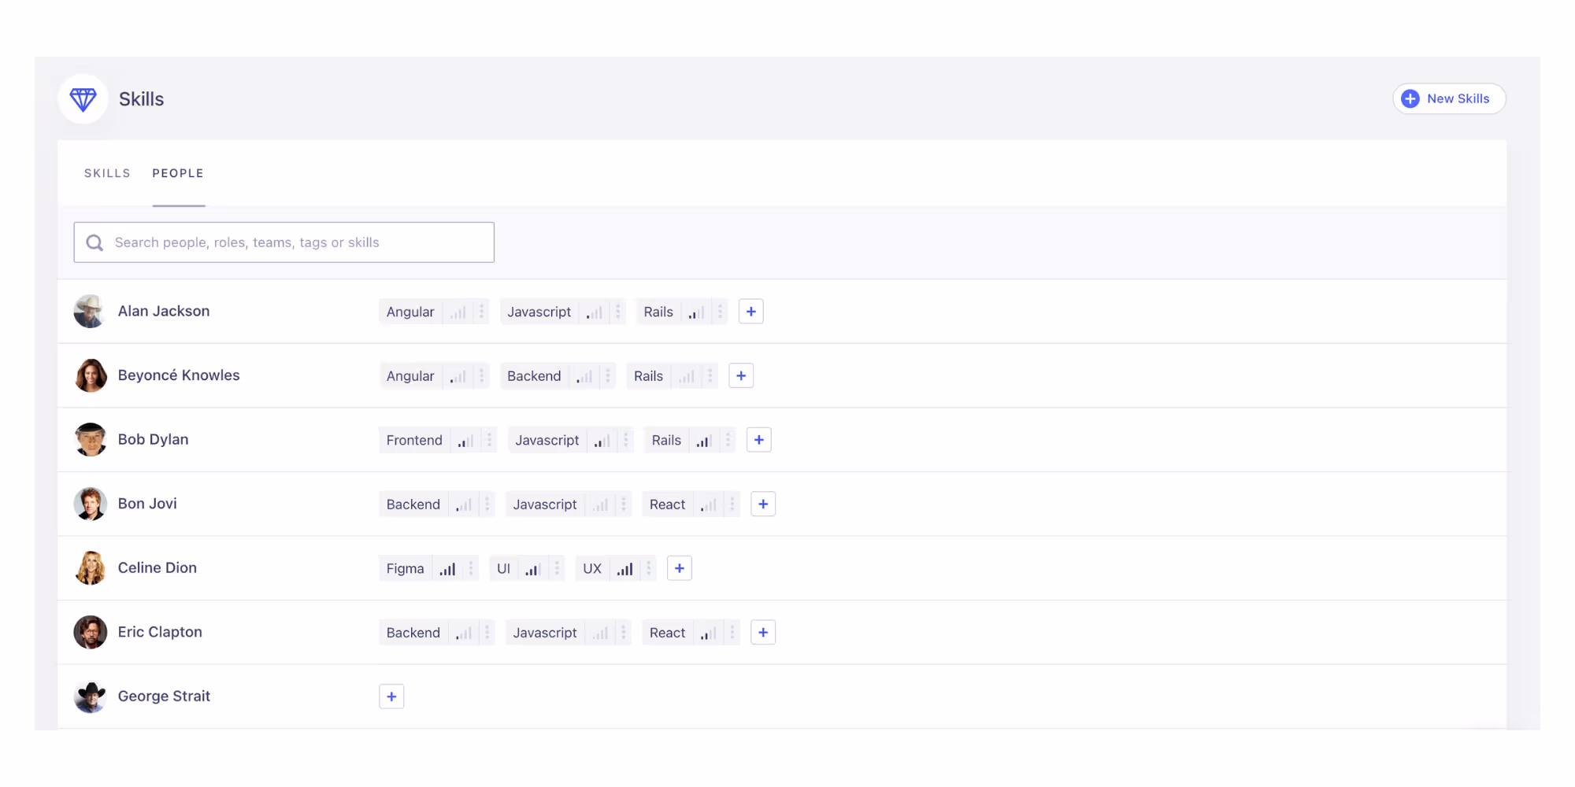Set Beyoncé Knowles' Backend level bars
The height and width of the screenshot is (787, 1575).
click(584, 377)
